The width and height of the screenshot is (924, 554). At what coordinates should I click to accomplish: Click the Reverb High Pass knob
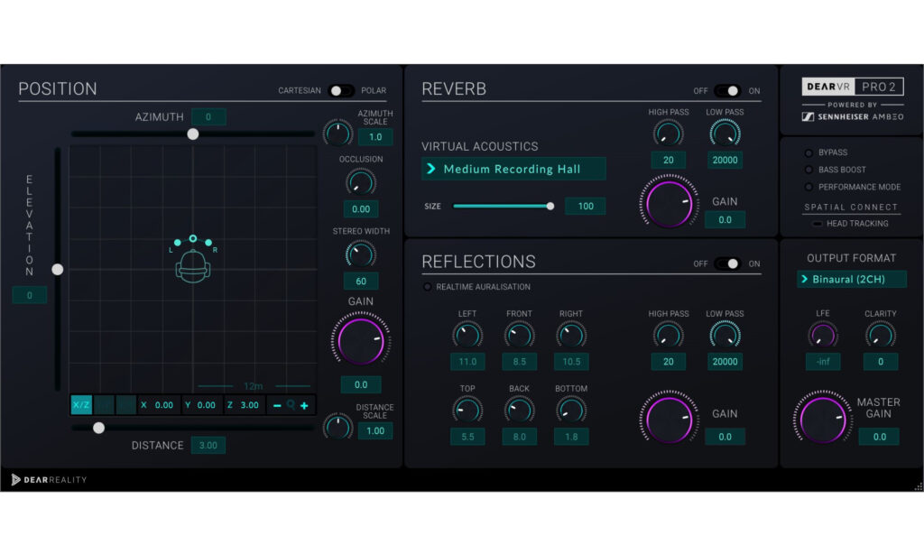click(x=669, y=134)
